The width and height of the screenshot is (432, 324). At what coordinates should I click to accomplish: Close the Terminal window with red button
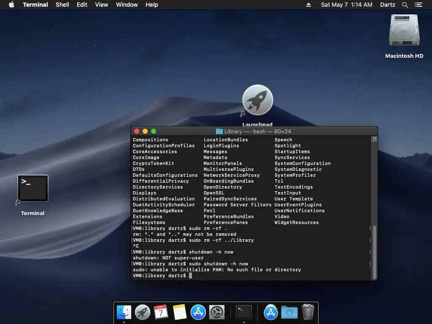(137, 132)
